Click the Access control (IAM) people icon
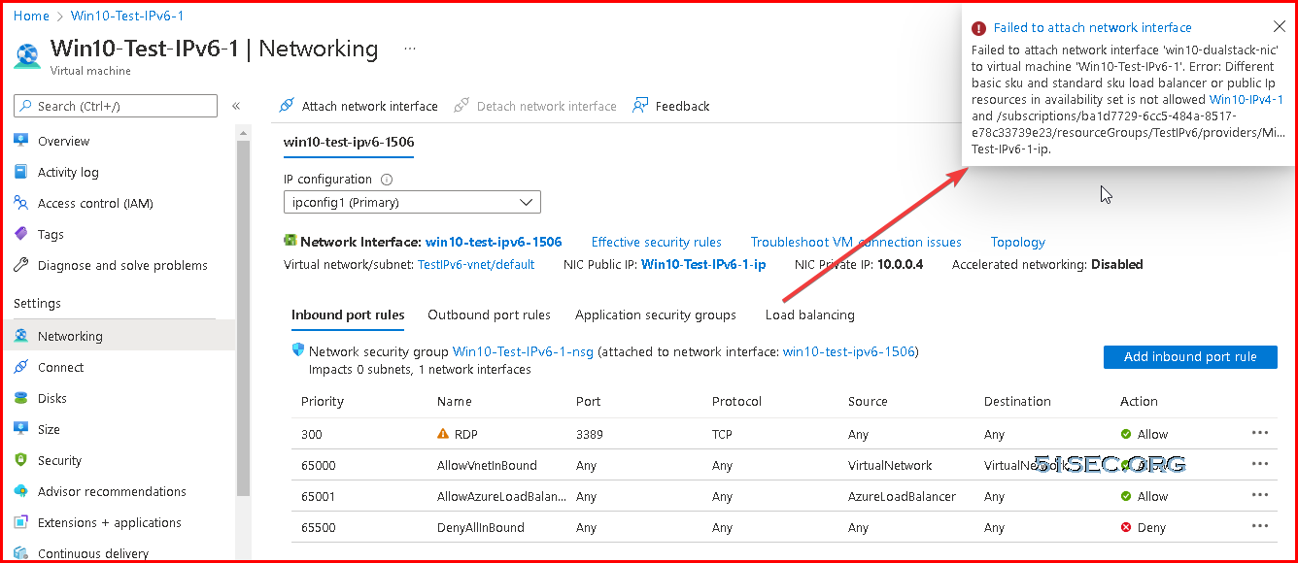The height and width of the screenshot is (563, 1298). pos(21,203)
